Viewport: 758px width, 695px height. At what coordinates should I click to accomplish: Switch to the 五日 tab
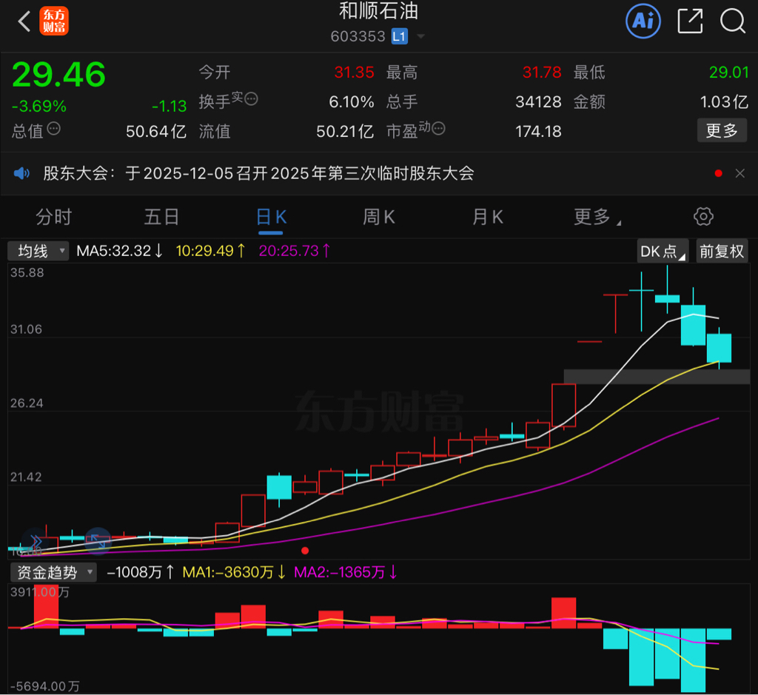161,217
